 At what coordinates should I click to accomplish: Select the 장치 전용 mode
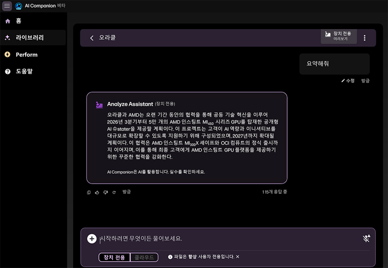point(114,257)
